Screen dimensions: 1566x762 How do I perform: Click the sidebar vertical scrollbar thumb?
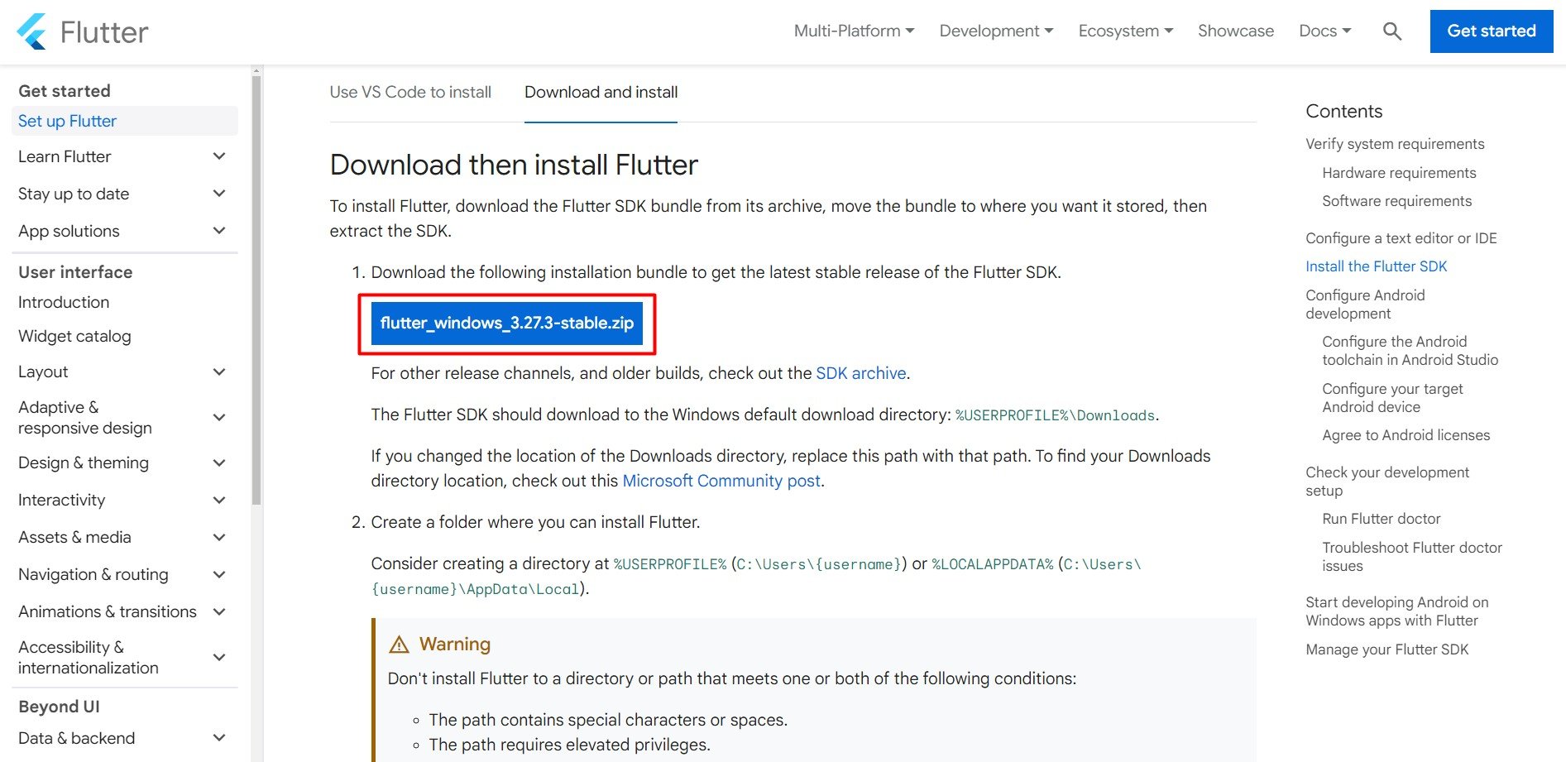(x=256, y=290)
